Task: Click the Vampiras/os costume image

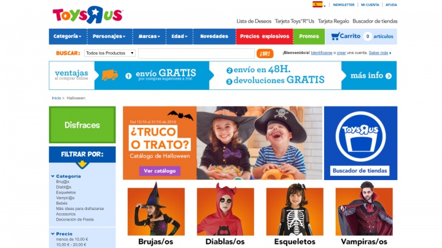Action: (x=364, y=209)
